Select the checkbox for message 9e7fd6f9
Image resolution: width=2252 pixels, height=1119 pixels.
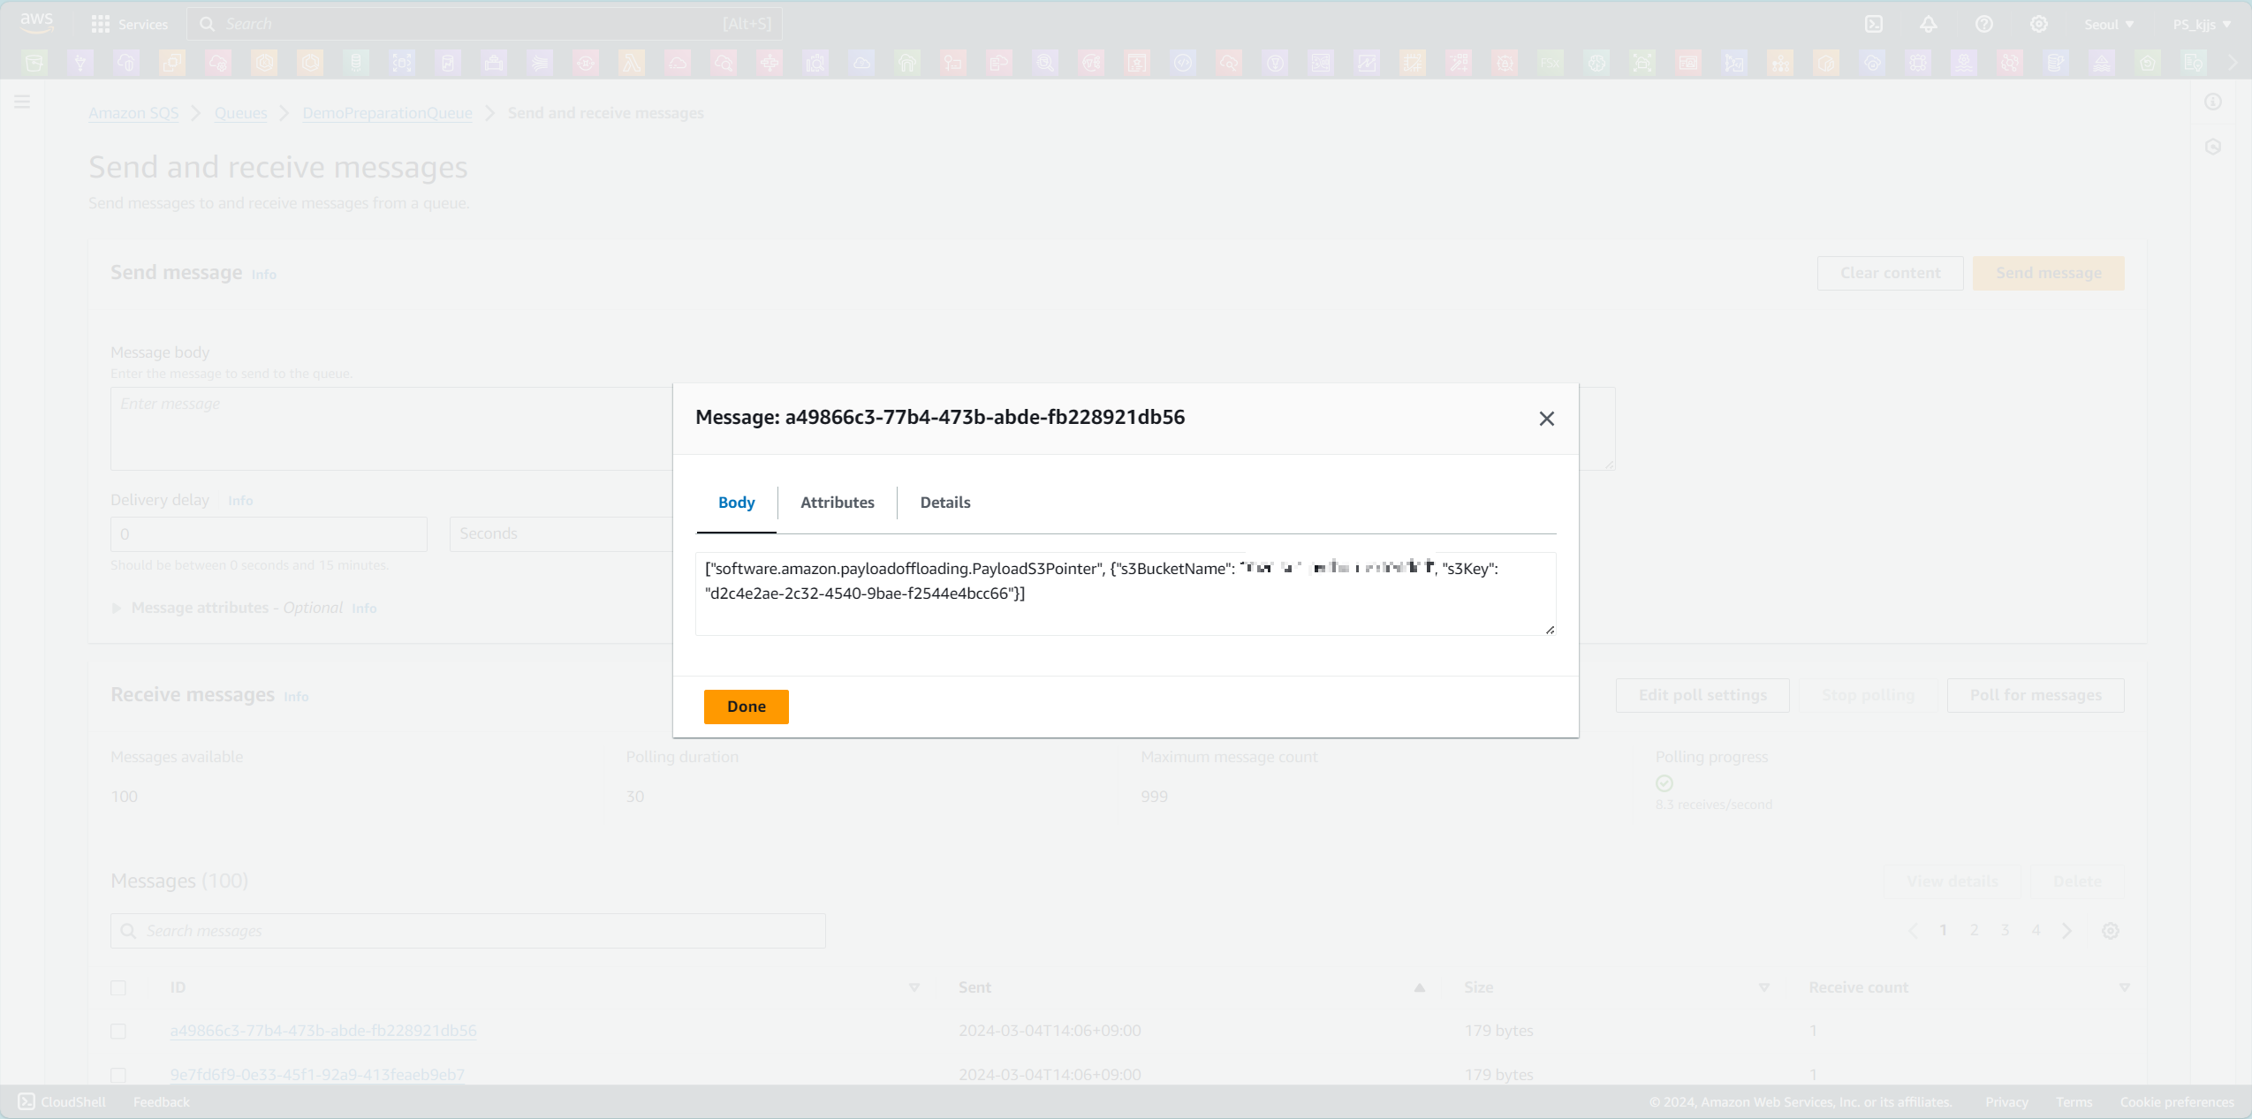[x=118, y=1075]
